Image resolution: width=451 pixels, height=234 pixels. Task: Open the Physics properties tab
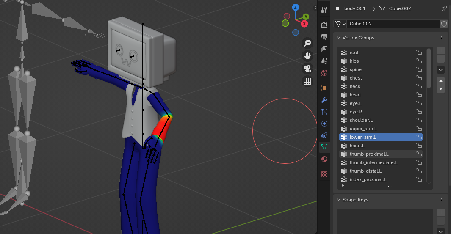tap(324, 124)
